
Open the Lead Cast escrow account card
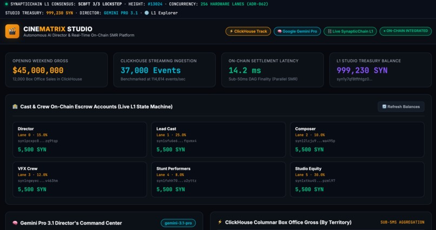219,139
